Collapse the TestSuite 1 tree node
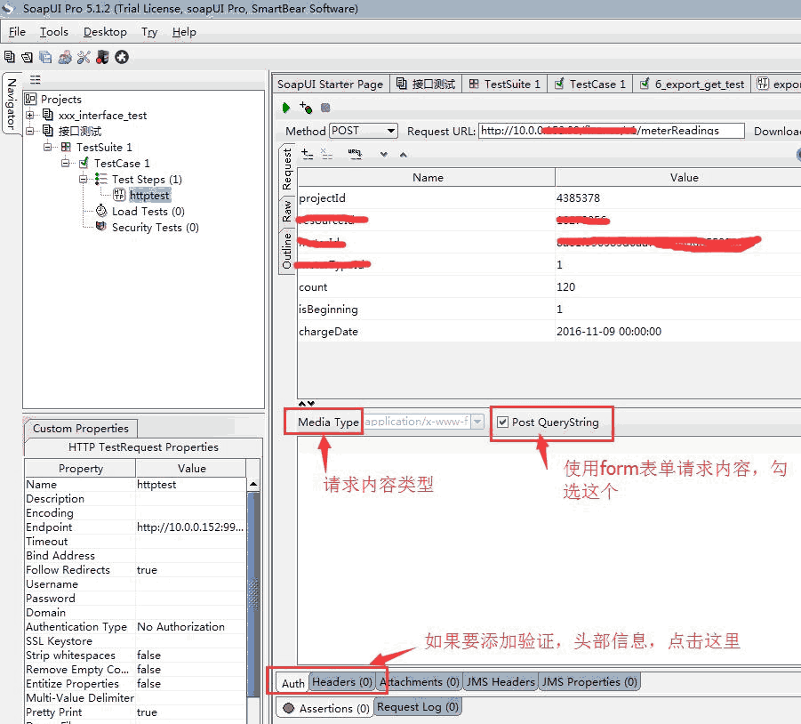The height and width of the screenshot is (724, 801). tap(49, 148)
